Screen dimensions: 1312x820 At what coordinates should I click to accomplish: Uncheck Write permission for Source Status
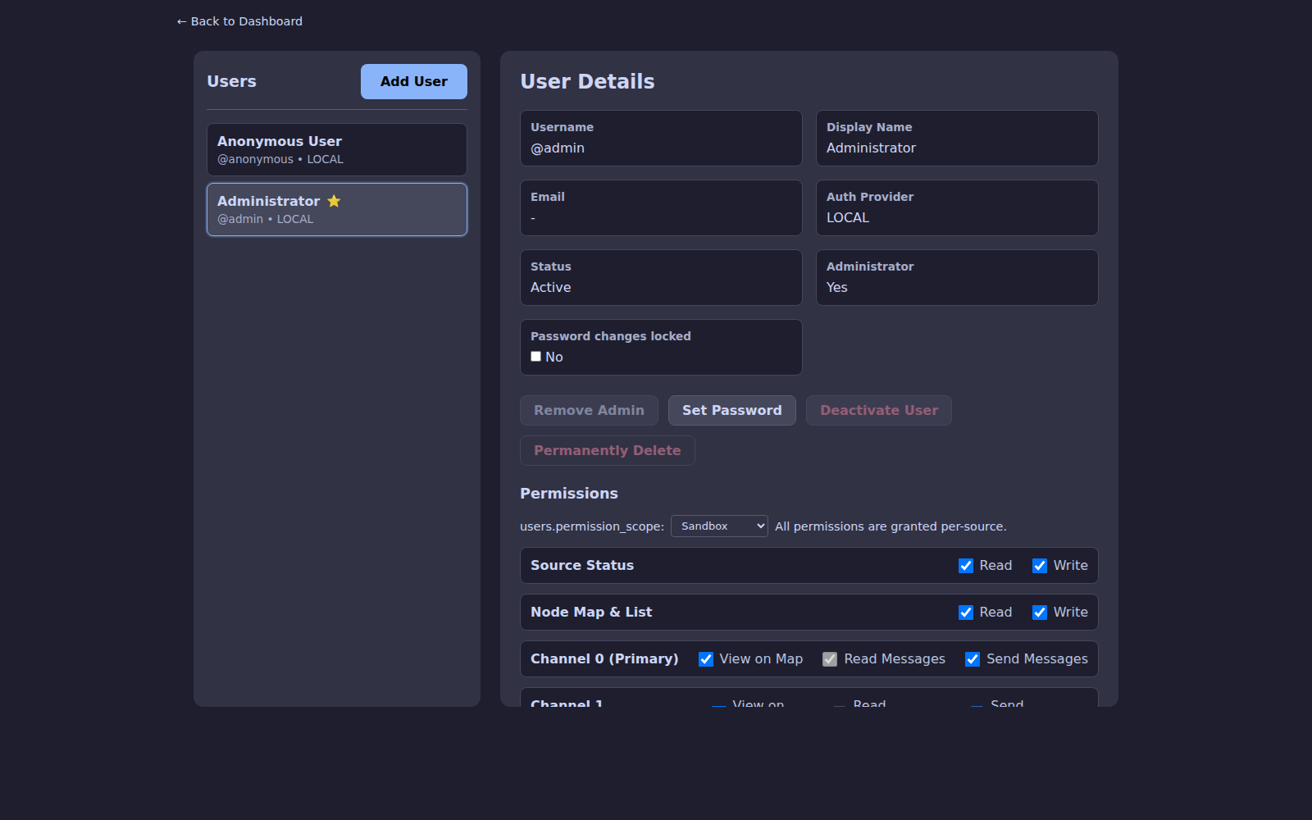coord(1040,566)
